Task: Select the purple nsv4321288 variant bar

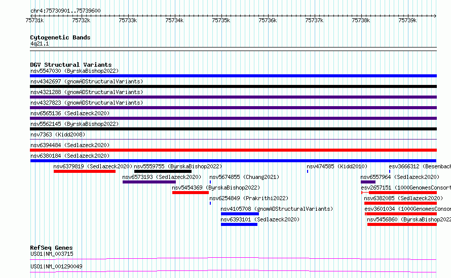Action: tap(233, 97)
